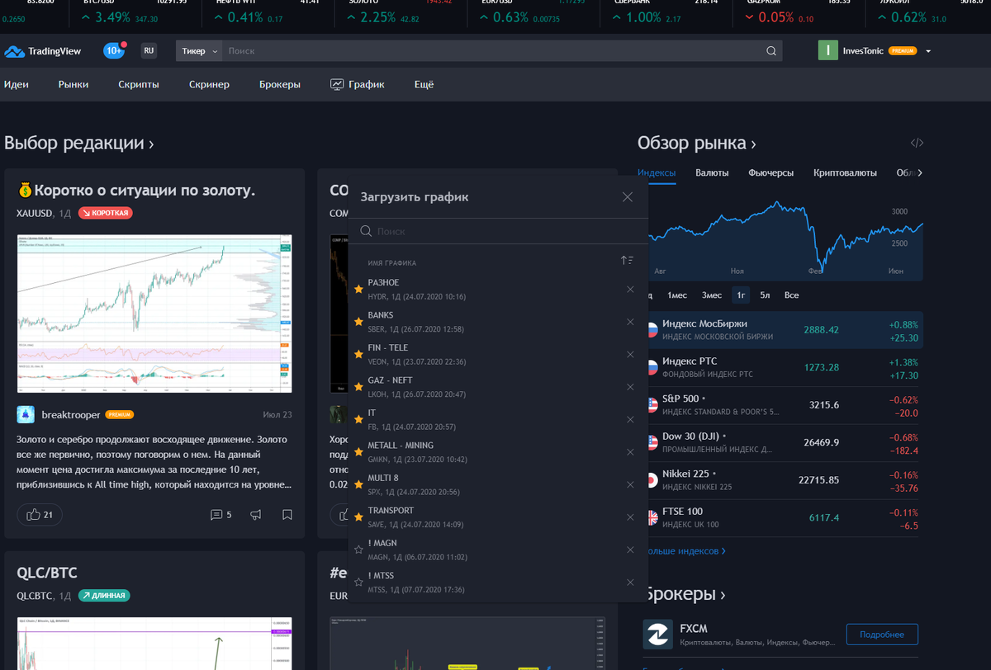This screenshot has width=991, height=670.
Task: Toggle favorite star for TRANSPORT chart
Action: click(x=358, y=517)
